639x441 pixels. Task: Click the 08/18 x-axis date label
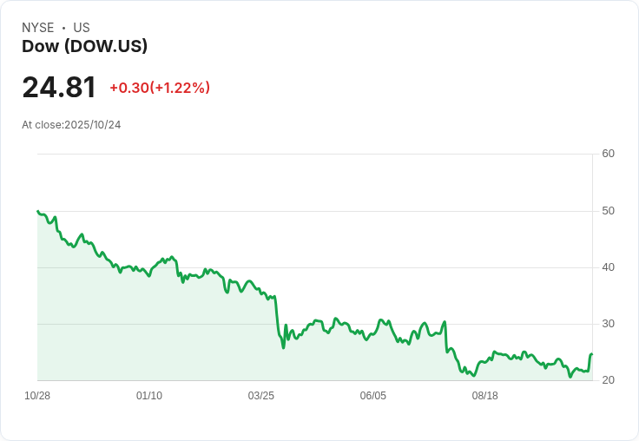484,396
